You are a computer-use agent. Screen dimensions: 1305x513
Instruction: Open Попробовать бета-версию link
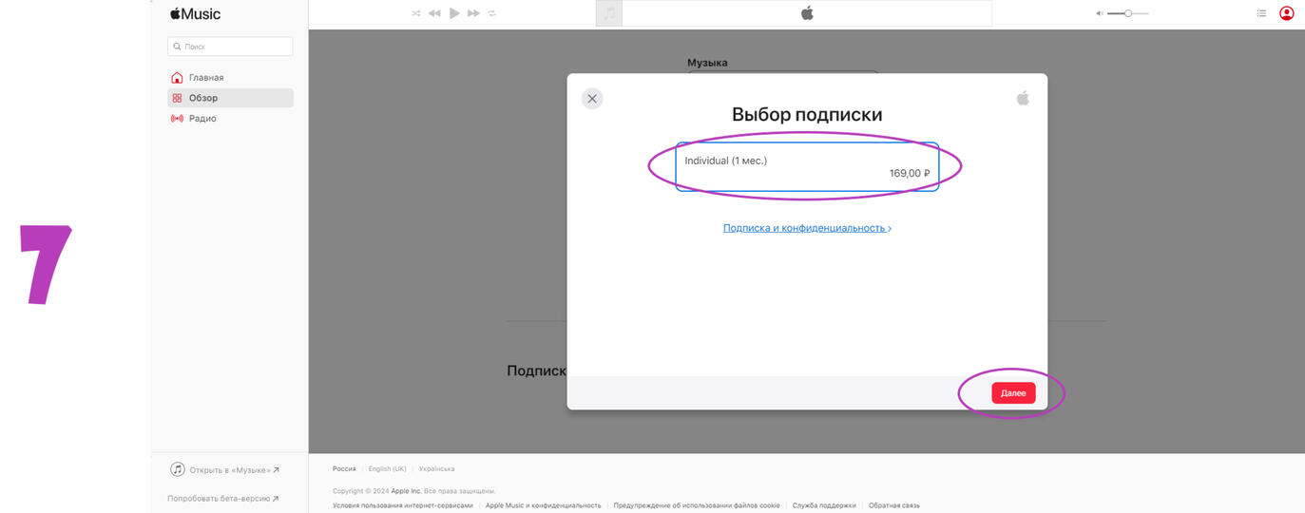click(223, 498)
